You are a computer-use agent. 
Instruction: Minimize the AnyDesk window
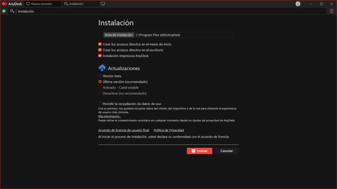[311, 4]
